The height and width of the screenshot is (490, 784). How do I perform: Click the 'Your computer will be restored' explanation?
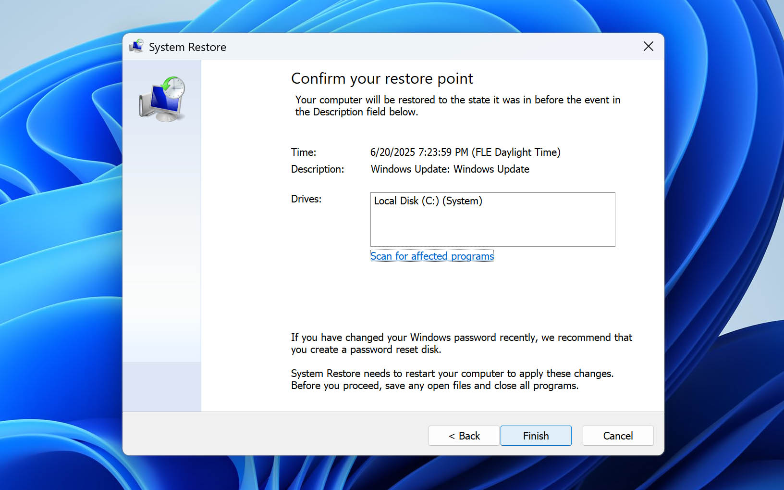click(x=458, y=106)
